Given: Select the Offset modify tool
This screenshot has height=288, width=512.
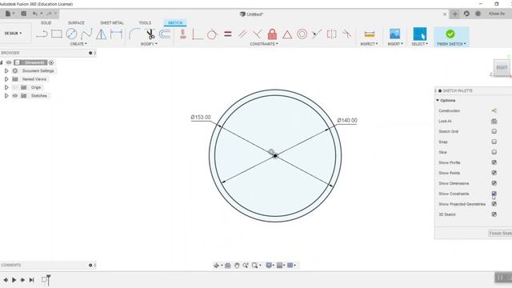Looking at the screenshot, I should click(x=165, y=34).
